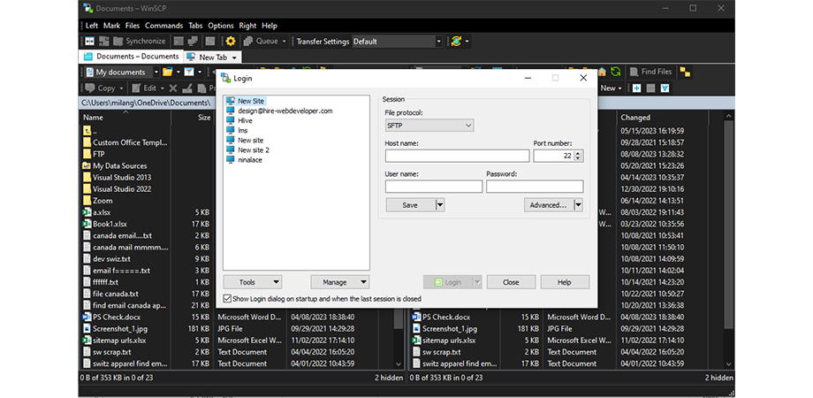Viewport: 813px width, 398px height.
Task: Click the plus Select Files icon
Action: coord(637,88)
